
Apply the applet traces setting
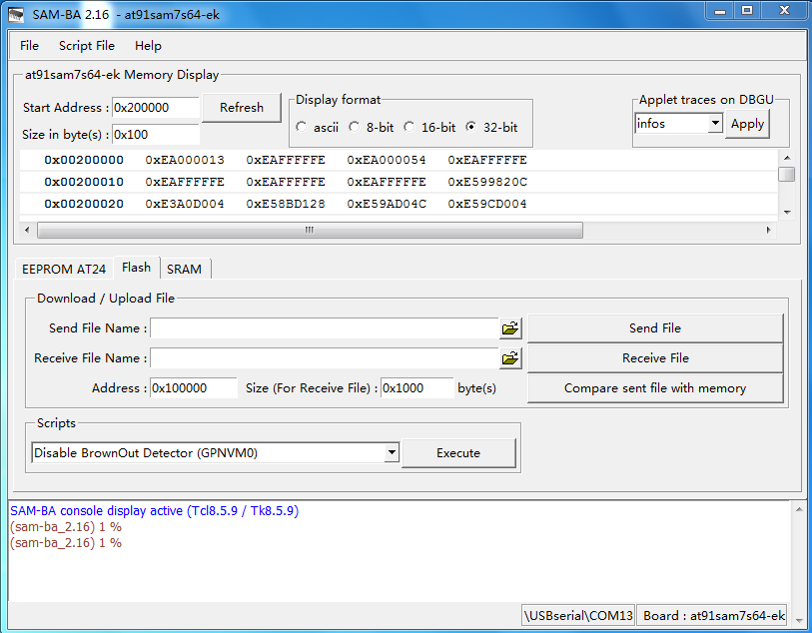point(747,124)
